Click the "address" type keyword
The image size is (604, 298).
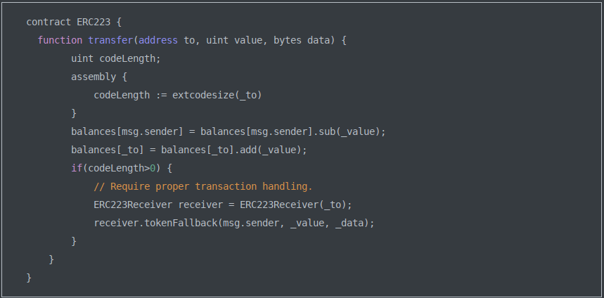coord(158,40)
